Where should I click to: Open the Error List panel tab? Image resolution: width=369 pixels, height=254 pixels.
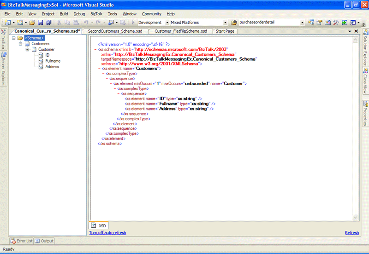click(21, 241)
